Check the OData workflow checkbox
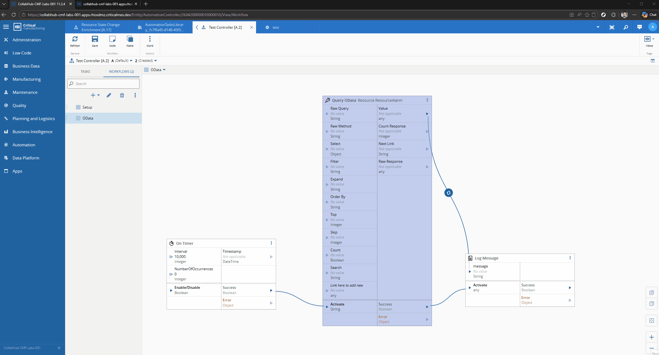The image size is (659, 355). pos(78,118)
